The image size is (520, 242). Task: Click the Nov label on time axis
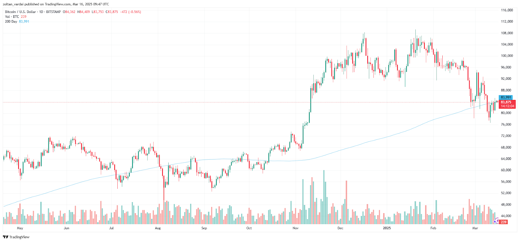tap(295, 228)
